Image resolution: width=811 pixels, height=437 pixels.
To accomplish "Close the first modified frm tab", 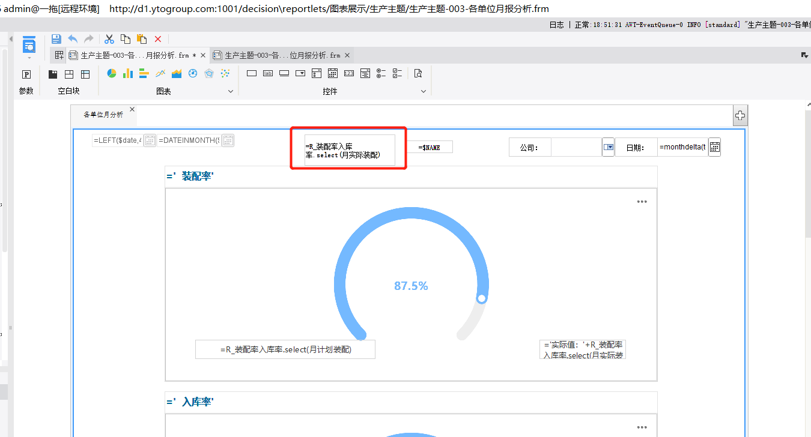I will [x=203, y=55].
